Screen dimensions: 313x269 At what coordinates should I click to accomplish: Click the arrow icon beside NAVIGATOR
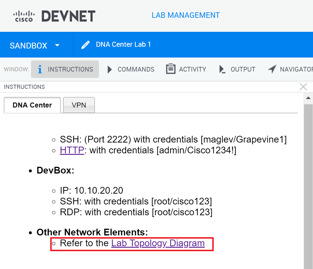click(272, 69)
